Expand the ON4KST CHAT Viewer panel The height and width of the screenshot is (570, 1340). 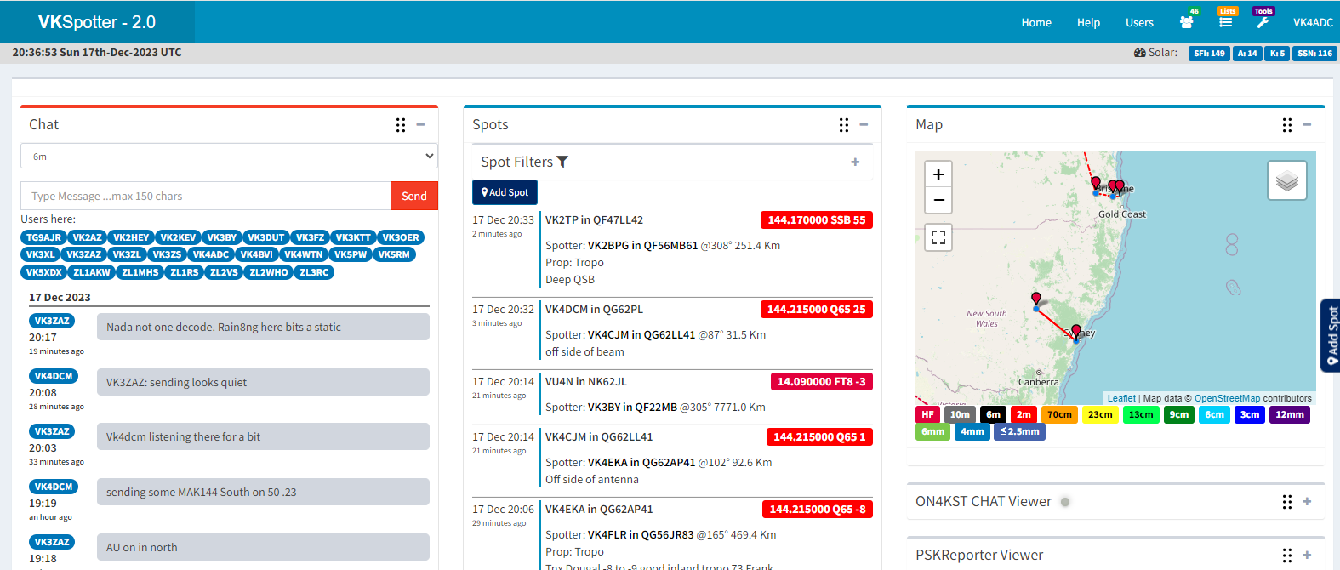point(1307,502)
